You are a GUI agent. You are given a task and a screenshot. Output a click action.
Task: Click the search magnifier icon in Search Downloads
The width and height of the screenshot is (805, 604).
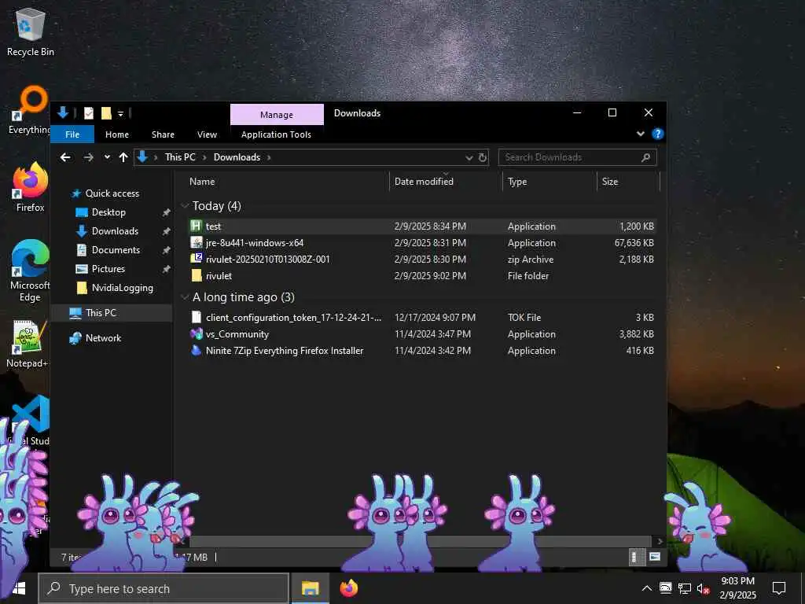pos(646,157)
